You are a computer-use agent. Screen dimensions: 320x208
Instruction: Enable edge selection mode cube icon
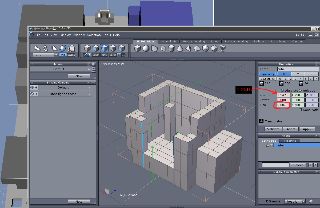click(x=104, y=48)
